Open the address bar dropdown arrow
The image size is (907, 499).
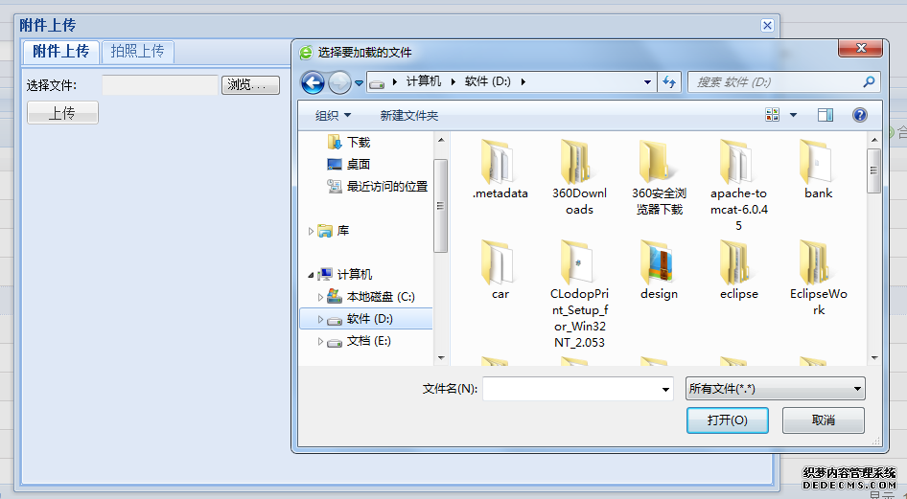click(x=647, y=82)
